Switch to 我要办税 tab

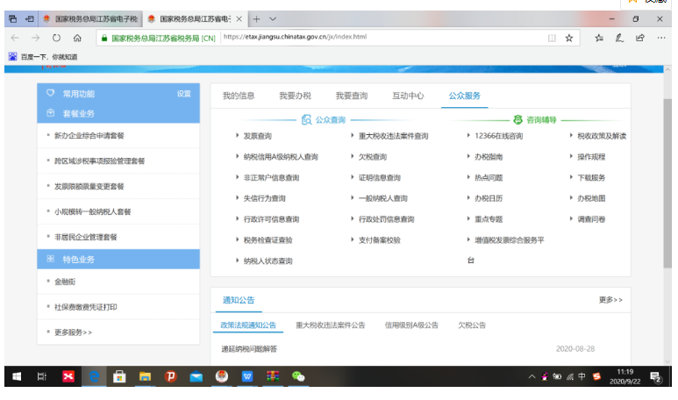pos(295,96)
